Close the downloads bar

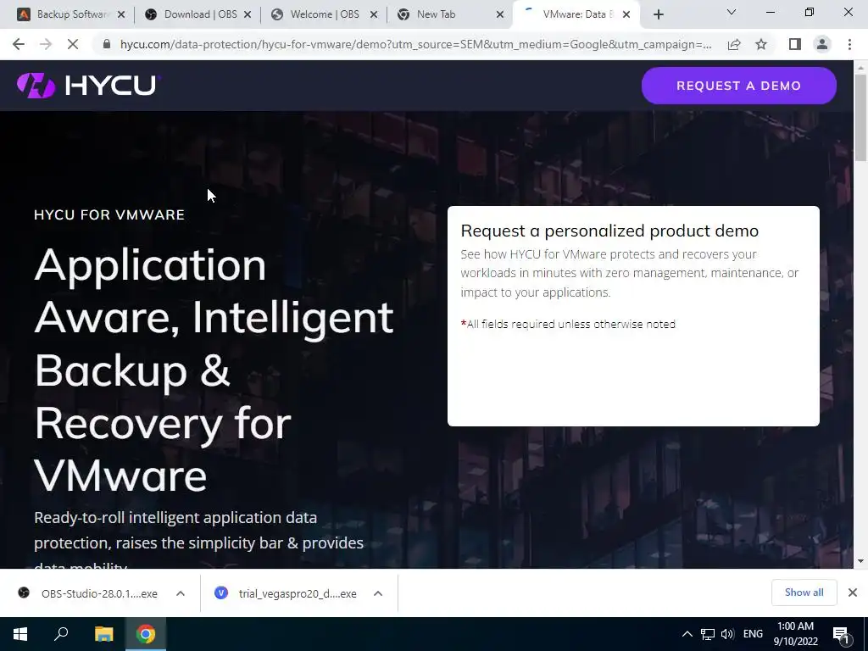tap(853, 593)
